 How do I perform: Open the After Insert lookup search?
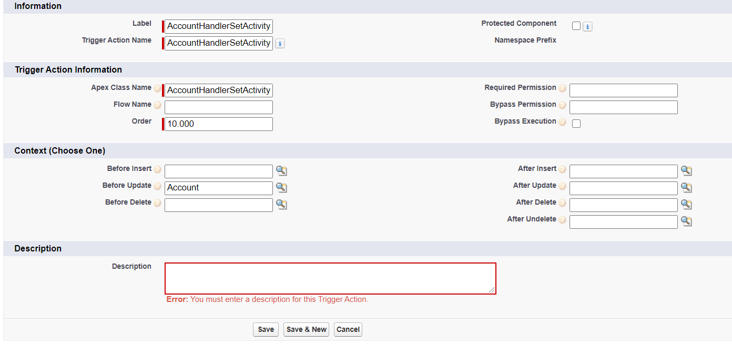[686, 170]
